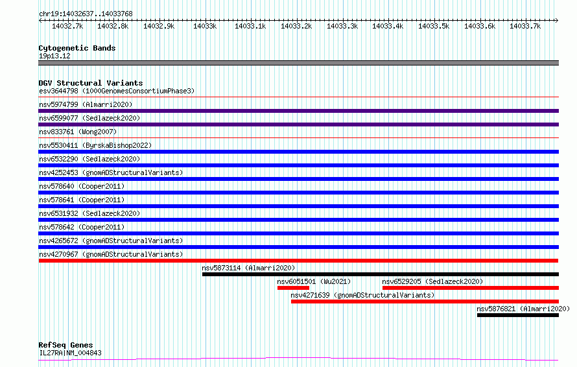This screenshot has width=577, height=367.
Task: Click the RefSeq Genes track heading
Action: pos(65,346)
